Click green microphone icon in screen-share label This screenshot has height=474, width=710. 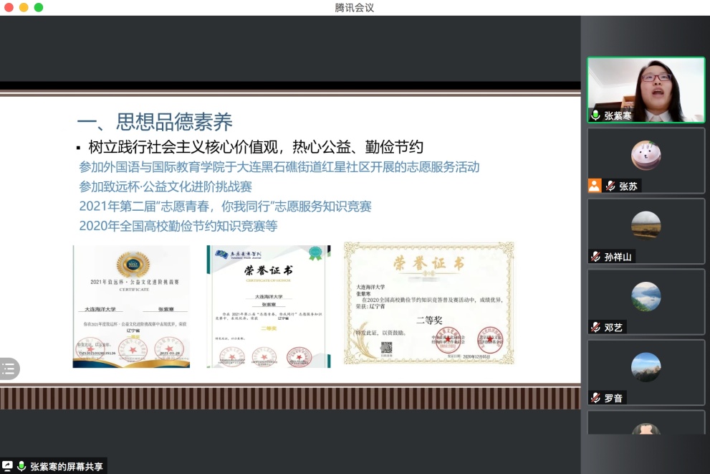(21, 466)
